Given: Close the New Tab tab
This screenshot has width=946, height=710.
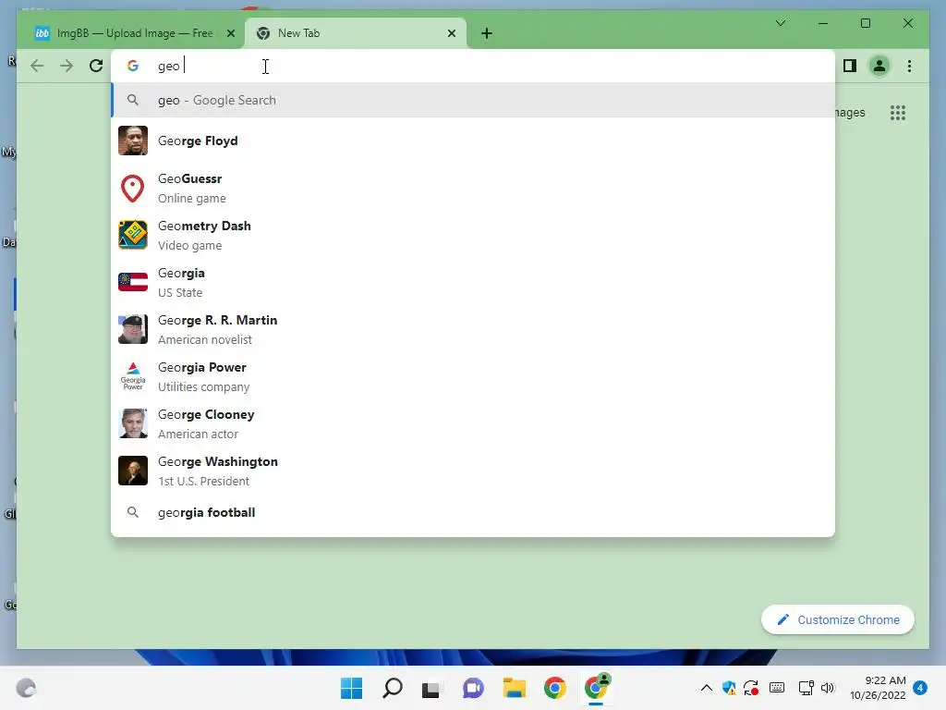Looking at the screenshot, I should pyautogui.click(x=452, y=33).
